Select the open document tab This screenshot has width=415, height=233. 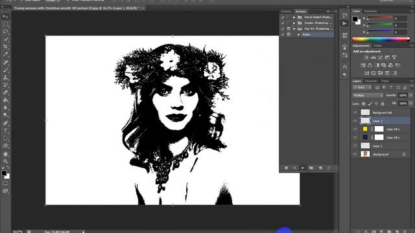pos(77,8)
